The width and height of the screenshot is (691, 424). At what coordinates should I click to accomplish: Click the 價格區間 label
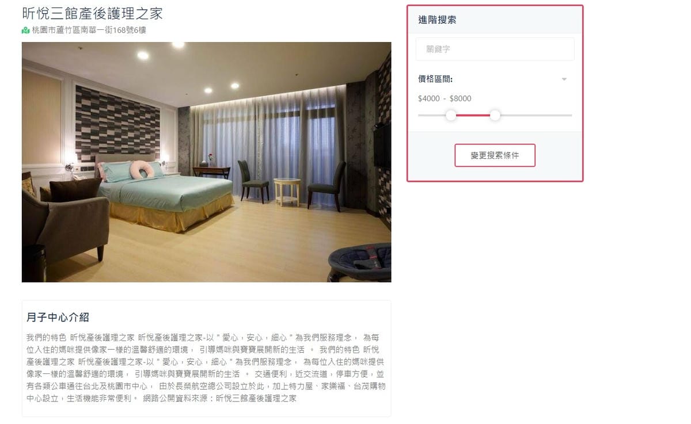pos(435,79)
